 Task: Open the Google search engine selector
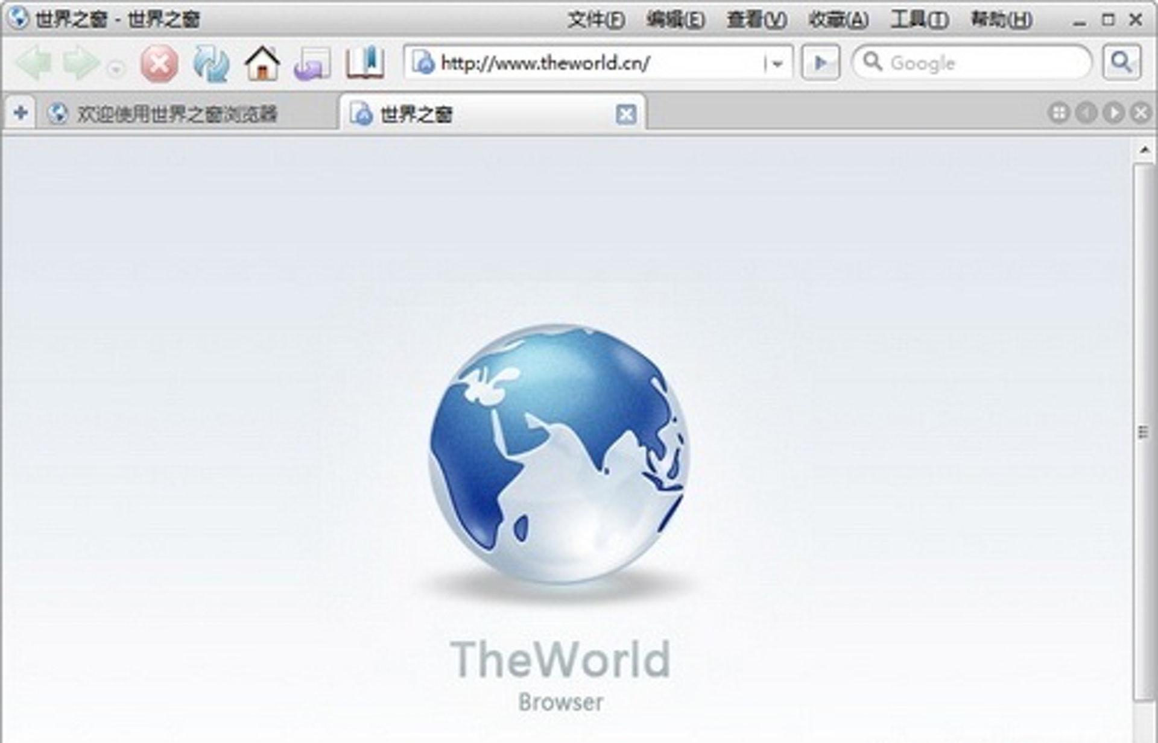click(x=873, y=61)
